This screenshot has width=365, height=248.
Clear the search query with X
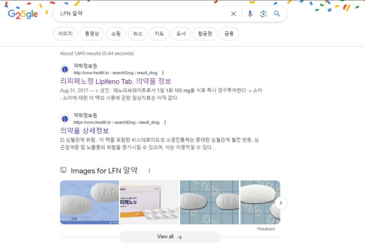pyautogui.click(x=233, y=14)
